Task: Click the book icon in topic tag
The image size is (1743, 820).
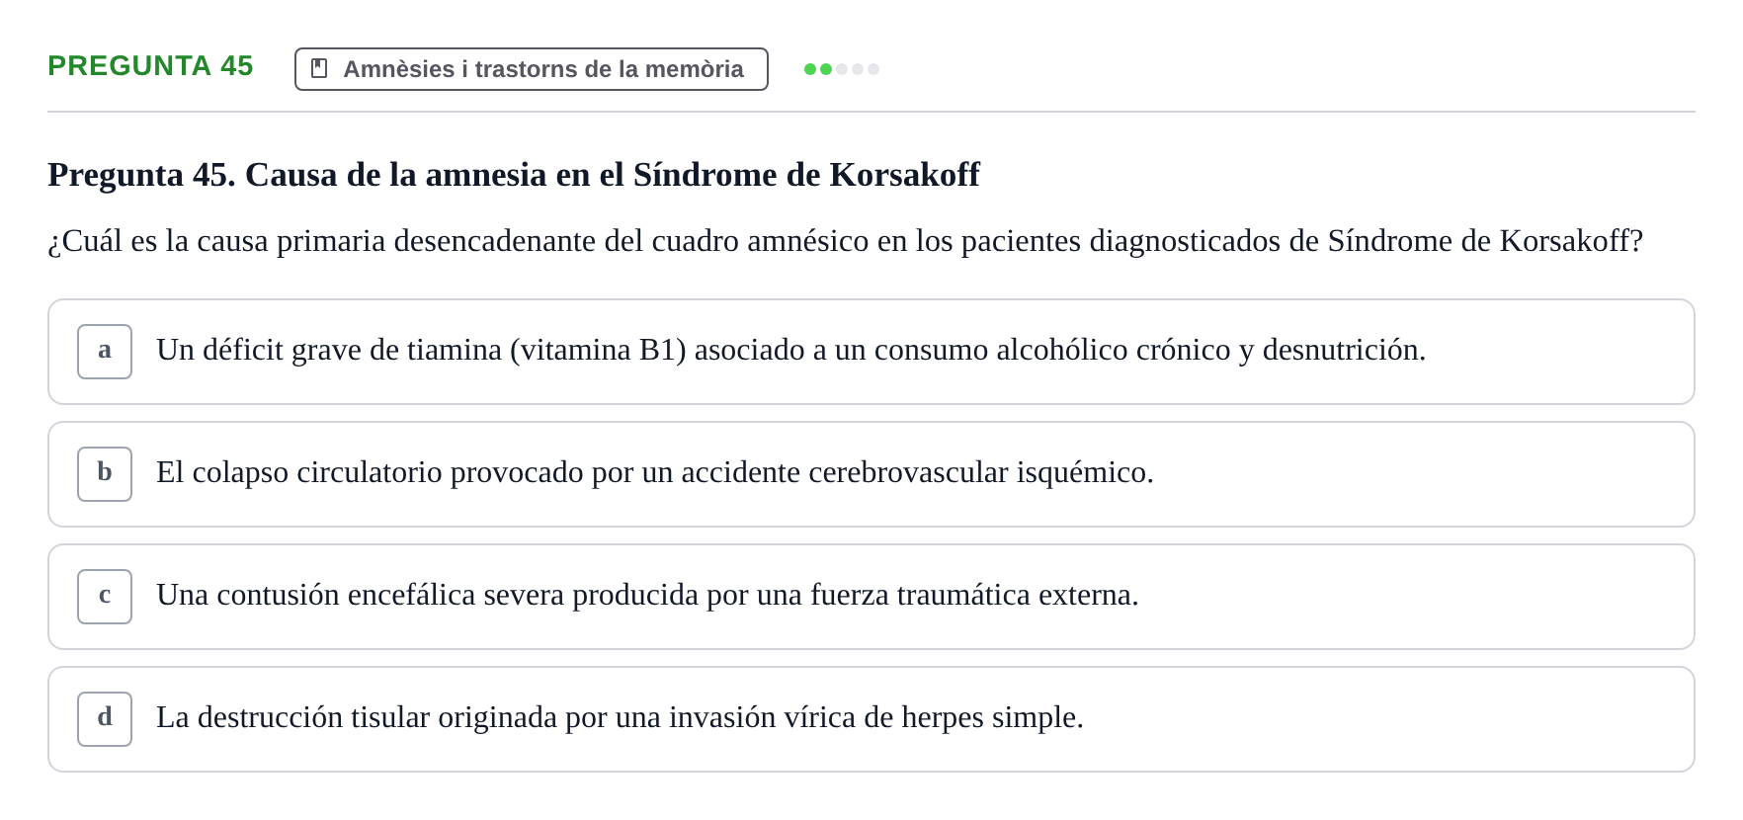Action: point(319,68)
